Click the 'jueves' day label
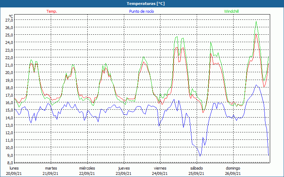The height and width of the screenshot is (177, 284). 124,168
